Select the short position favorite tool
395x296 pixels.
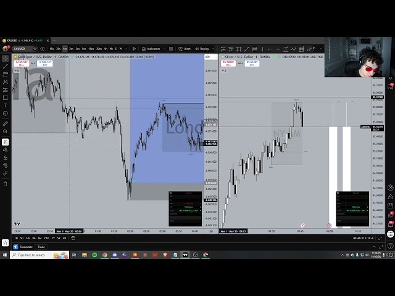231,49
